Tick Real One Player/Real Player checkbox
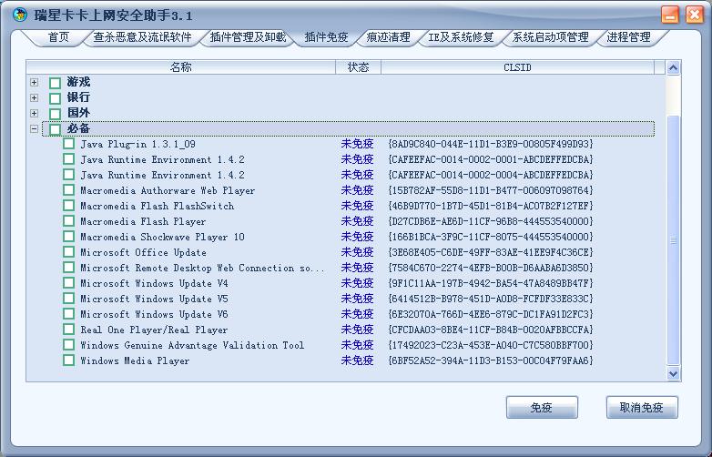Screen dimensions: 712x457 pos(68,329)
